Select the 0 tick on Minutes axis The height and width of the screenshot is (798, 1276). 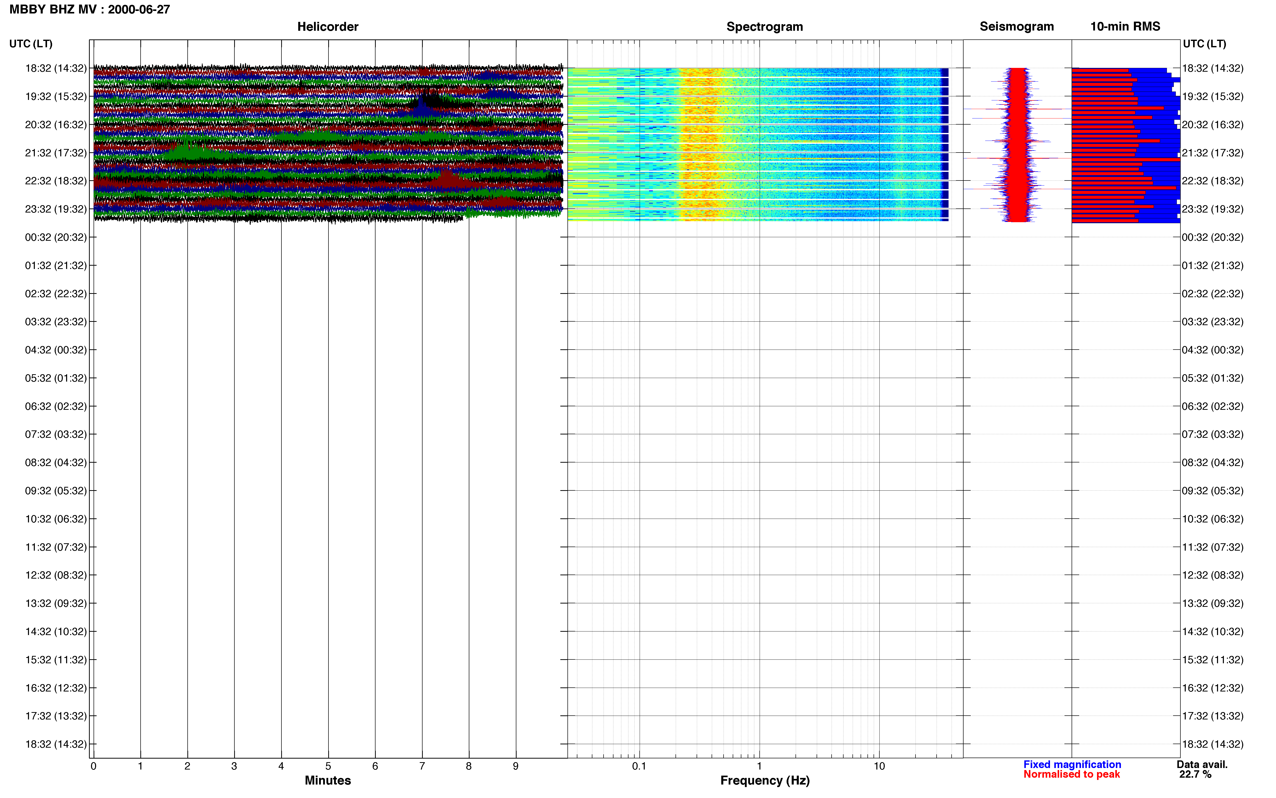click(x=93, y=766)
